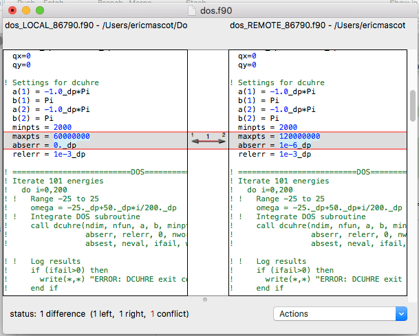Click right pane a(2) = -1.0_dp*Pi line
The image size is (419, 336).
(277, 109)
